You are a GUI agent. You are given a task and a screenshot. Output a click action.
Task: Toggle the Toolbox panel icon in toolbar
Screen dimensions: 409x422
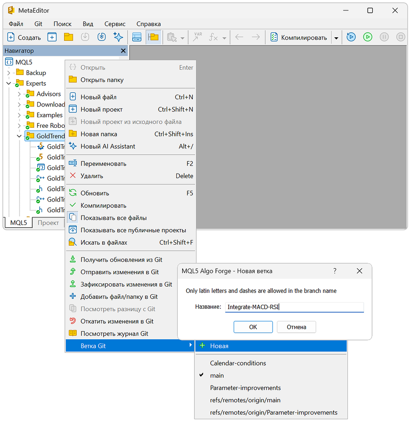[x=137, y=37]
